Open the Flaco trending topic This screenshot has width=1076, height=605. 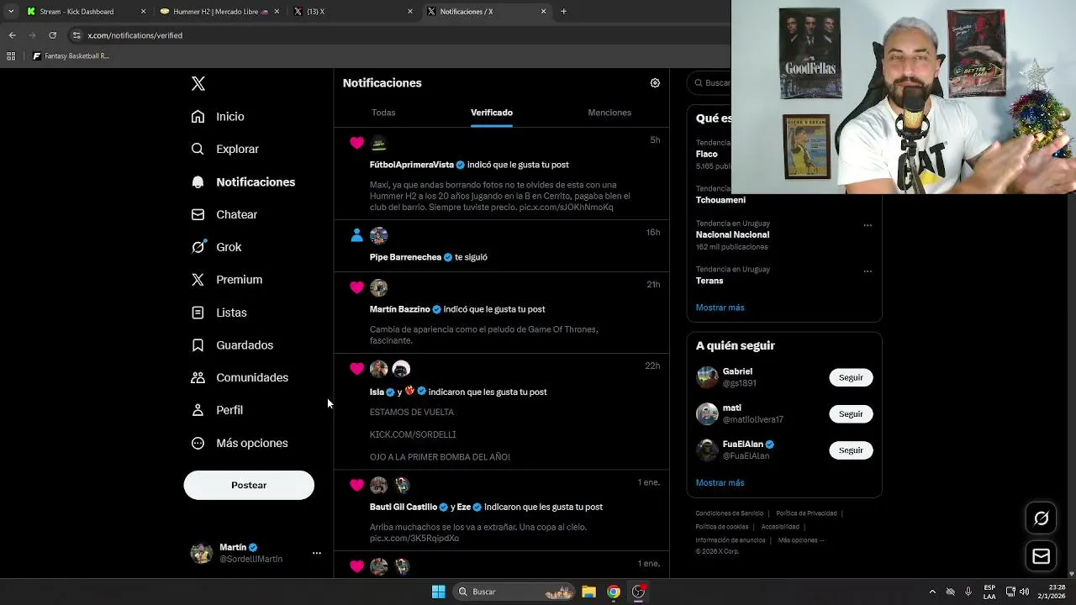(x=707, y=155)
